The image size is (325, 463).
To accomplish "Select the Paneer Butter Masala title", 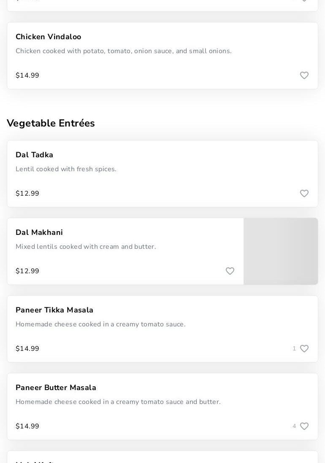I will pyautogui.click(x=56, y=388).
